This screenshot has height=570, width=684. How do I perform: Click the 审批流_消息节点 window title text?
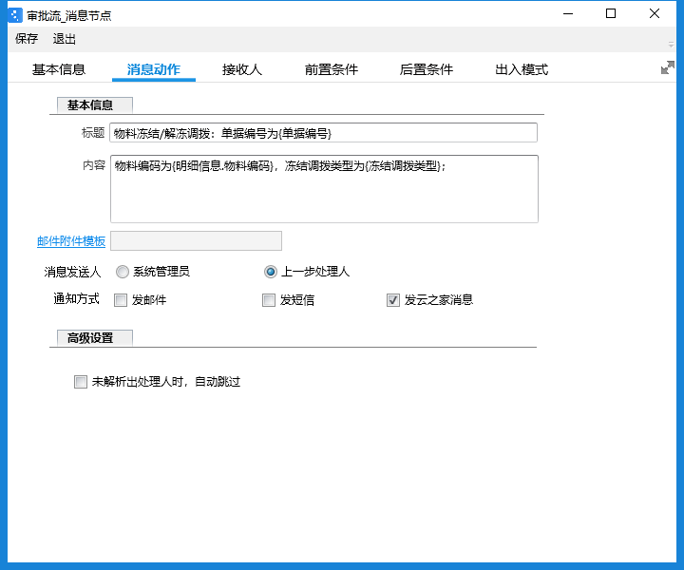[x=69, y=16]
